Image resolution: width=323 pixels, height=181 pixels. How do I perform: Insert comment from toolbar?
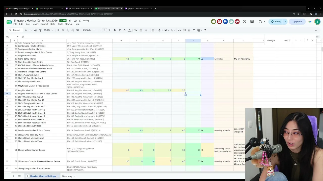tap(184, 30)
